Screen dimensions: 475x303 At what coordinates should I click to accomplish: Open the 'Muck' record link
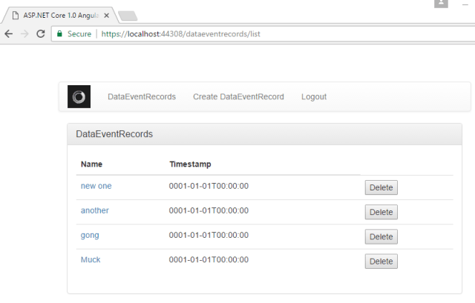pos(91,260)
